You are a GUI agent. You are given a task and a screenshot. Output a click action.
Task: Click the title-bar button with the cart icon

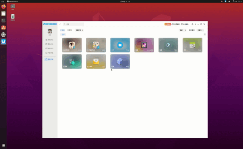(x=185, y=24)
